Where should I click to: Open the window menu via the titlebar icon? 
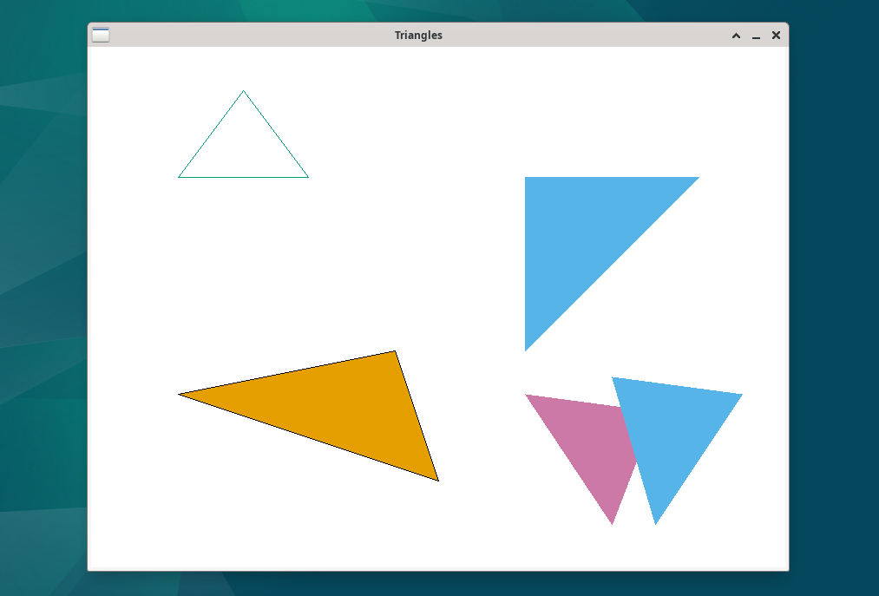101,35
